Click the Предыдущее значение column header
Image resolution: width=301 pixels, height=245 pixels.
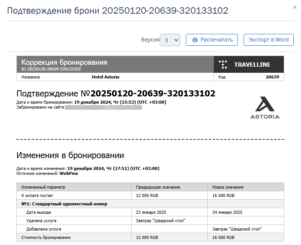click(x=158, y=187)
